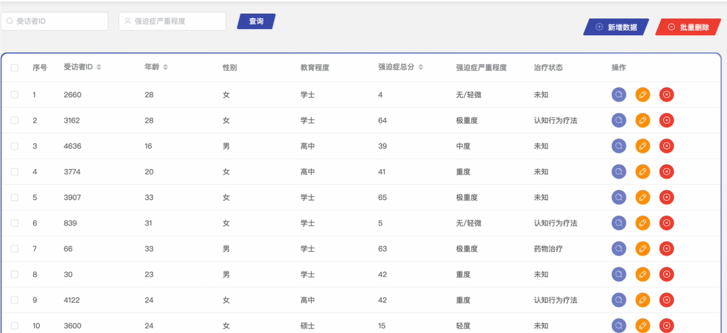
Task: Delete the row for respondent 4122
Action: coord(667,300)
